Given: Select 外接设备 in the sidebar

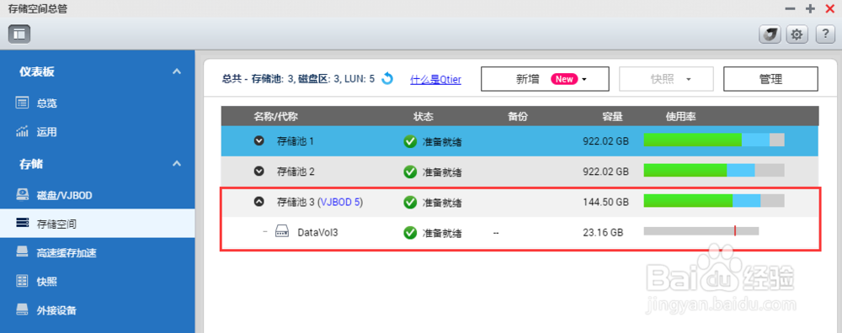Looking at the screenshot, I should 56,310.
